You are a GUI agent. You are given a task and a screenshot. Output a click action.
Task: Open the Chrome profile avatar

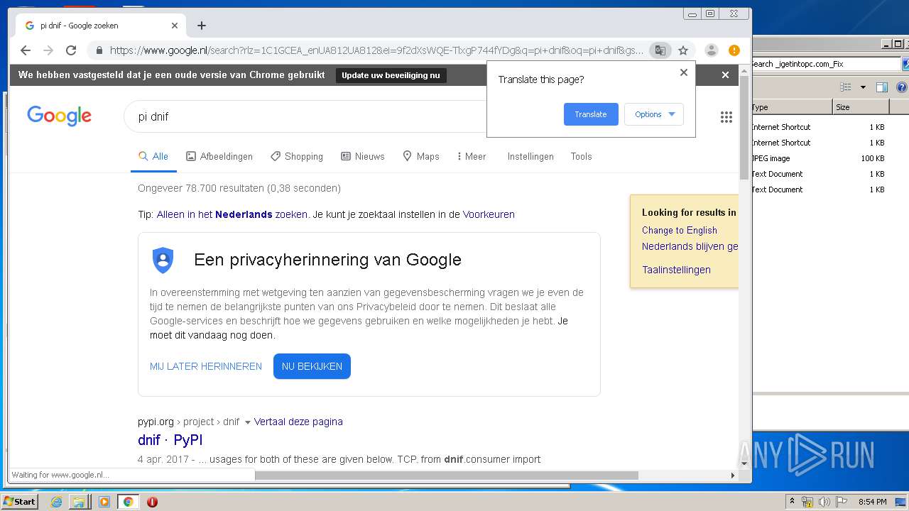pos(711,50)
